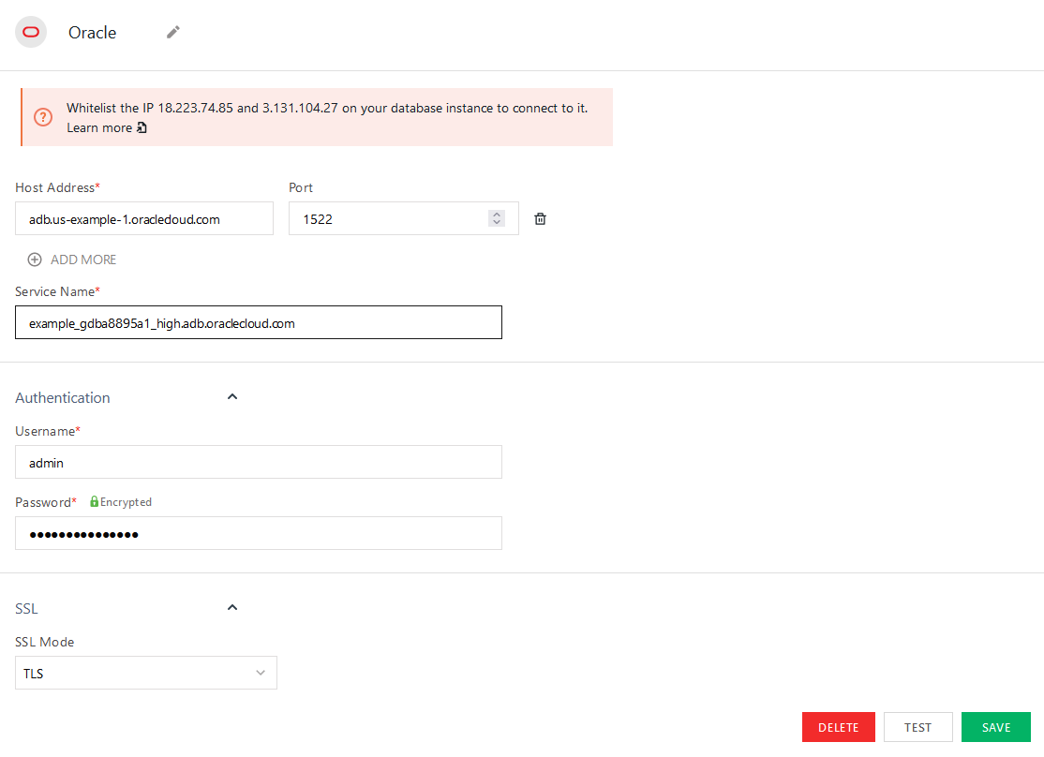Collapse the SSL section

(231, 607)
